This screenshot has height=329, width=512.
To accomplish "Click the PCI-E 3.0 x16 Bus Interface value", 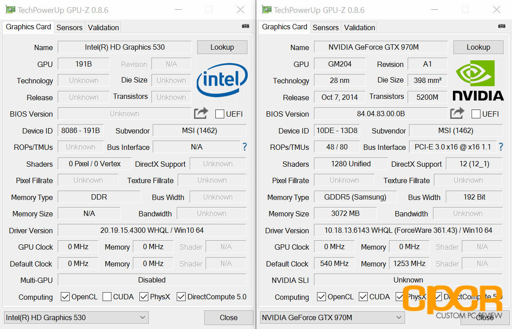I will [x=452, y=147].
